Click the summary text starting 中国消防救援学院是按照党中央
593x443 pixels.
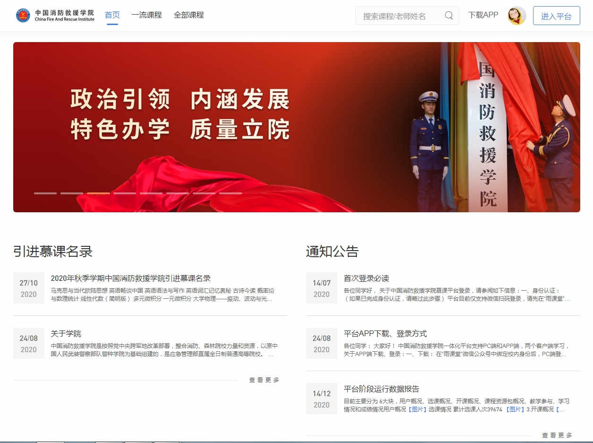[164, 350]
